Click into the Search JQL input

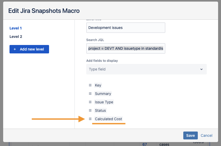[x=126, y=48]
